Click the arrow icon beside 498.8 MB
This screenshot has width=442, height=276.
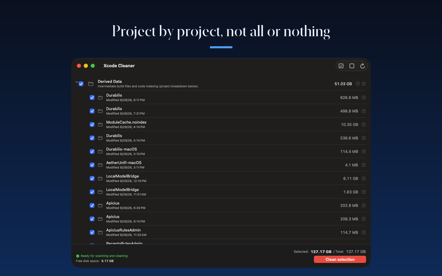(364, 111)
